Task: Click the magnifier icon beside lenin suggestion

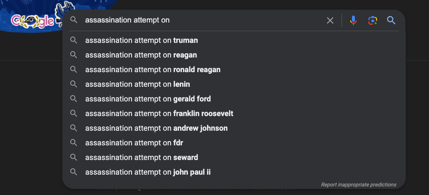Action: pos(73,84)
